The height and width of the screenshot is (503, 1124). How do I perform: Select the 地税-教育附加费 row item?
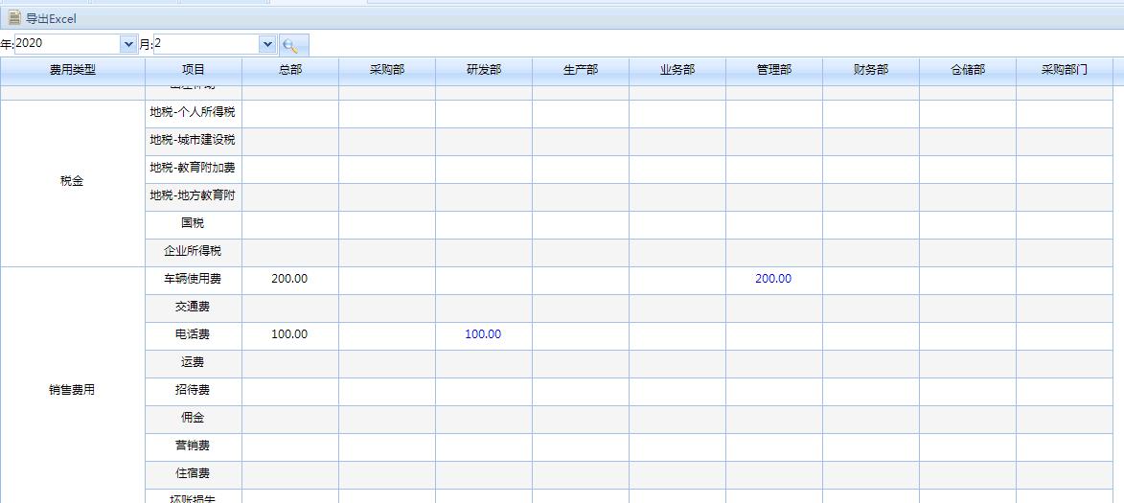(x=194, y=169)
